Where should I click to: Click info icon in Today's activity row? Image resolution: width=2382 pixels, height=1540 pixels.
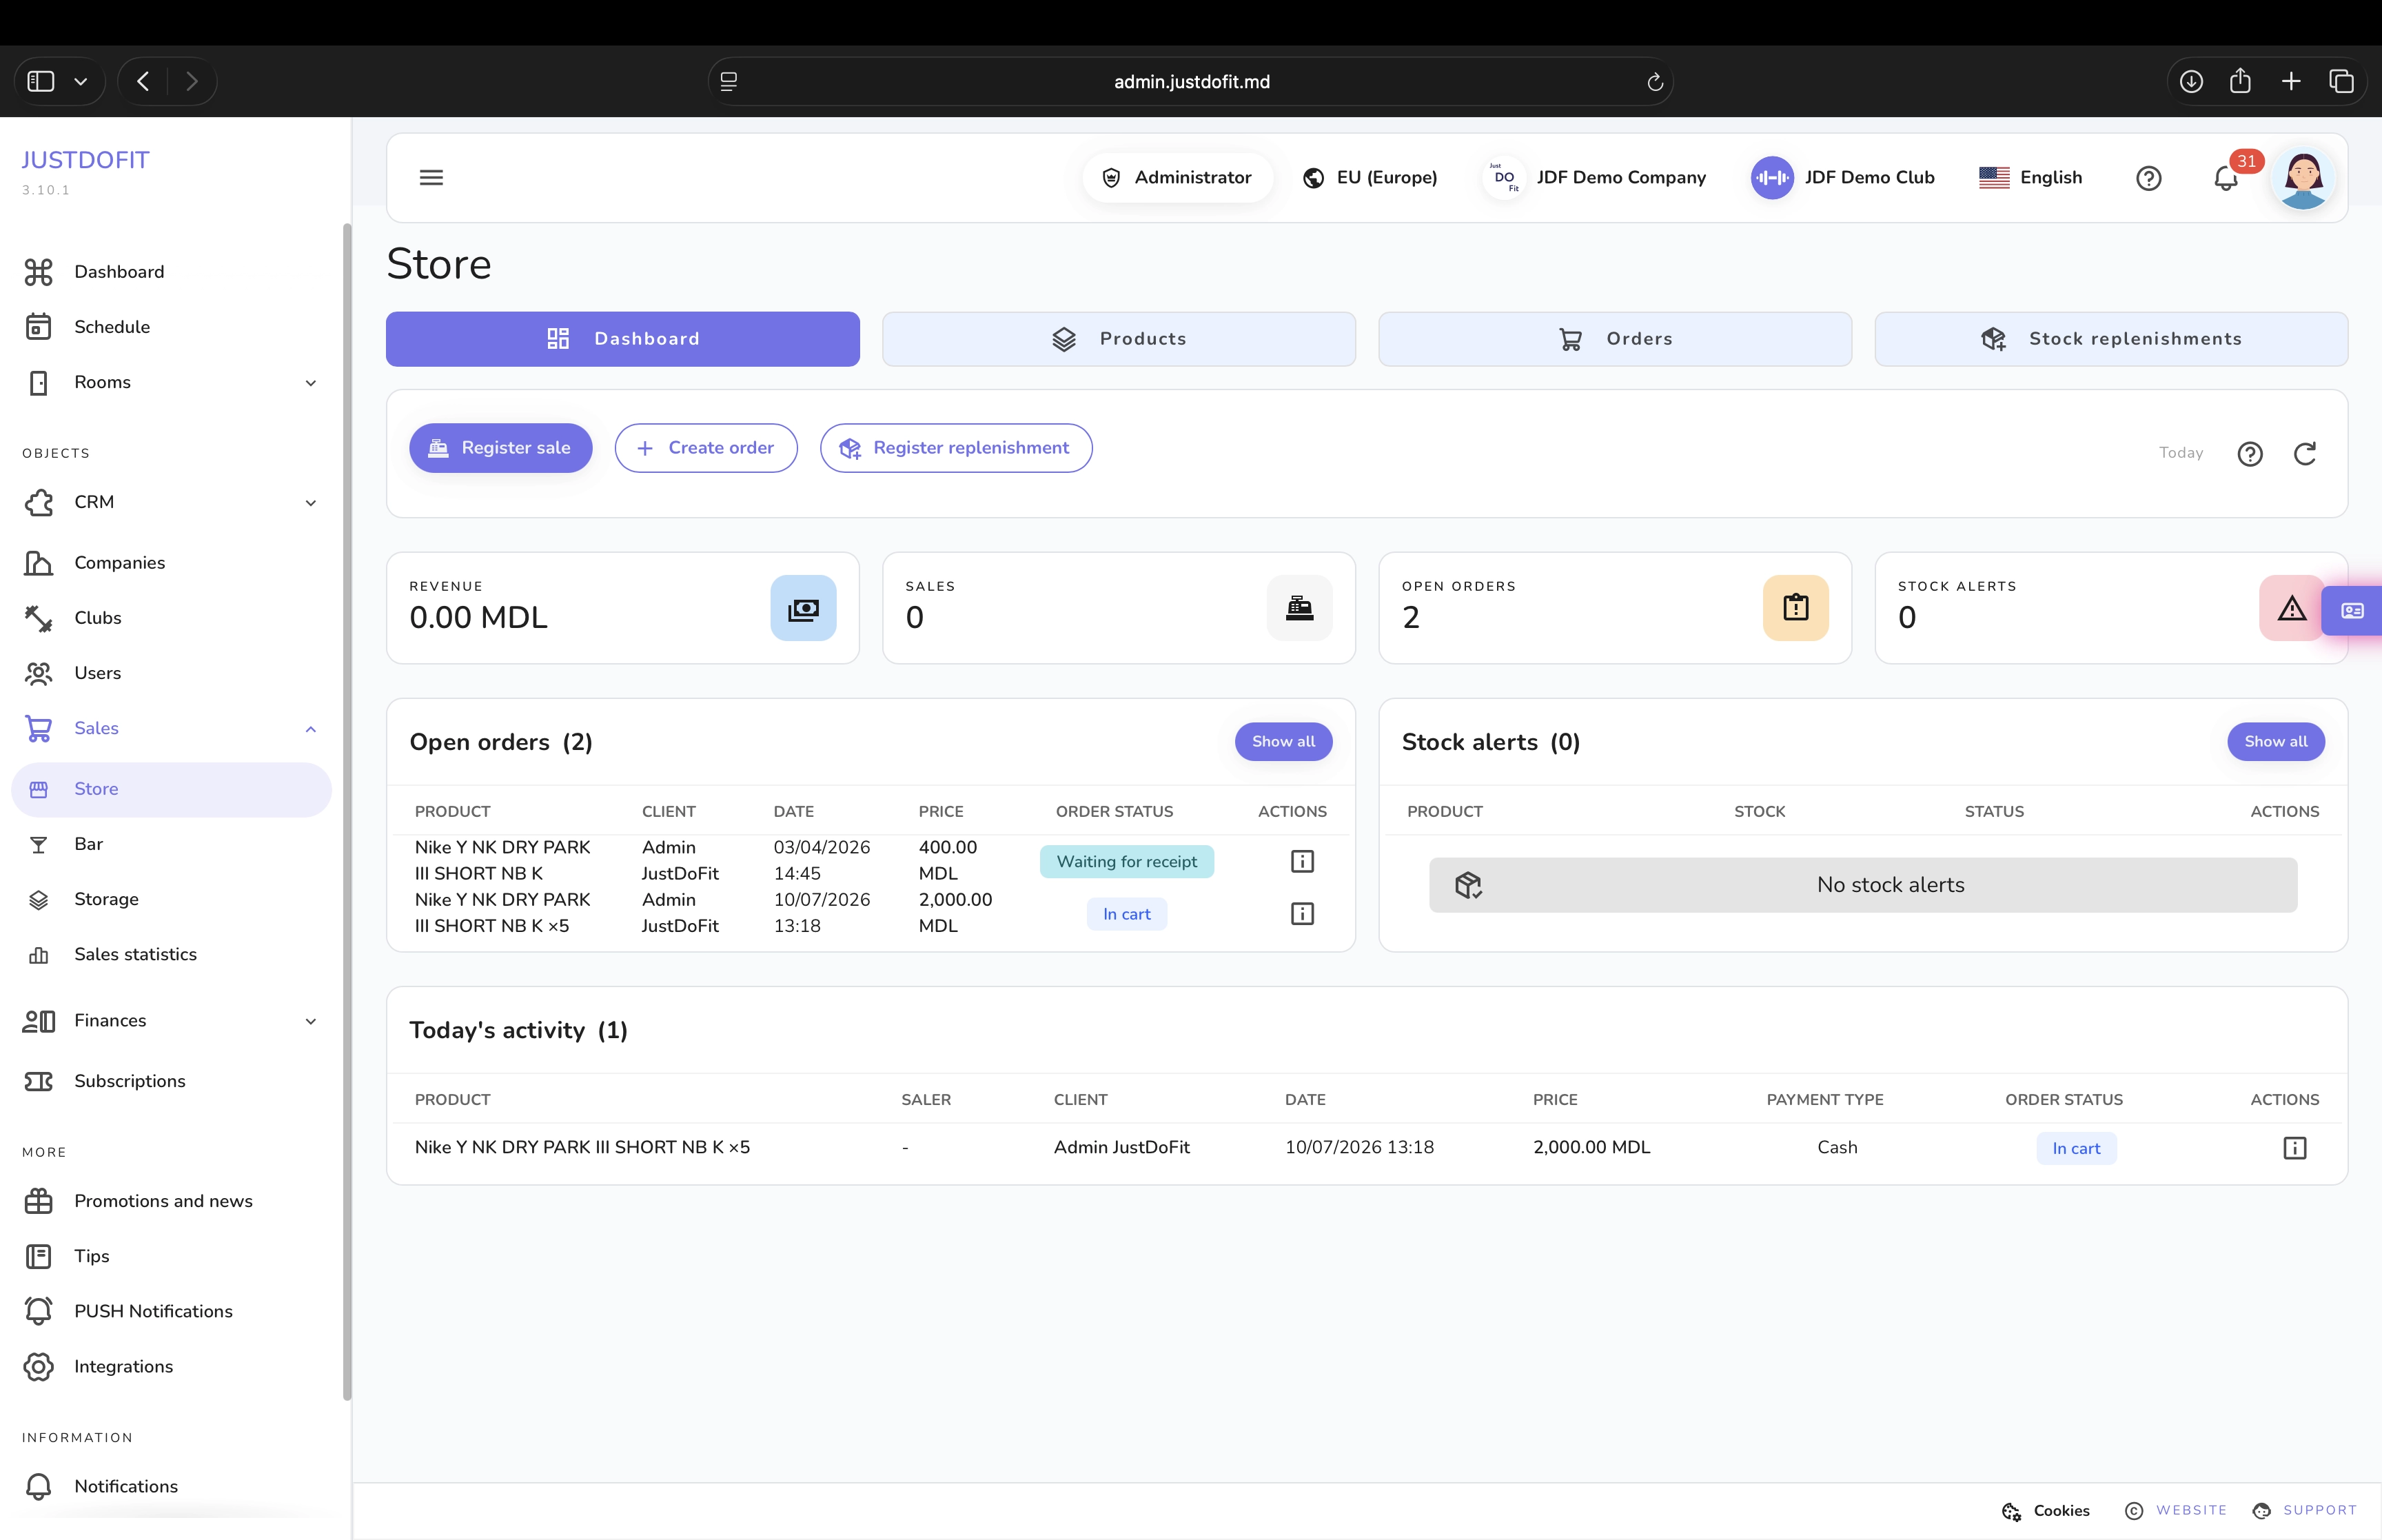click(2294, 1147)
